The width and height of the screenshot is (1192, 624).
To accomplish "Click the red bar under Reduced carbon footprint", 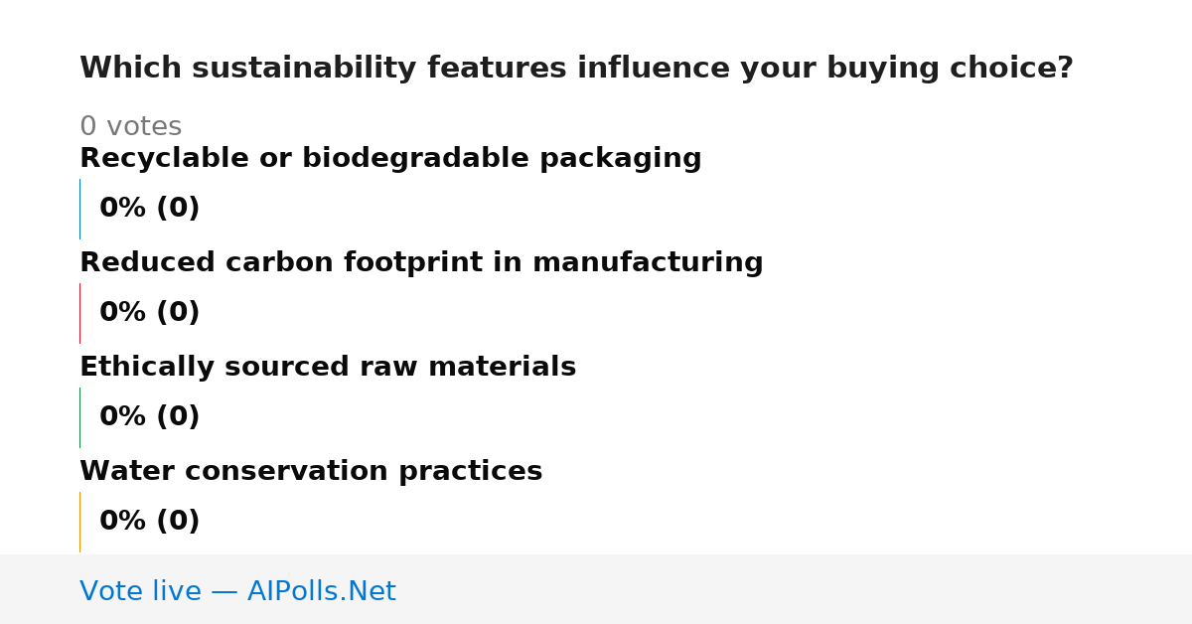I will [79, 313].
